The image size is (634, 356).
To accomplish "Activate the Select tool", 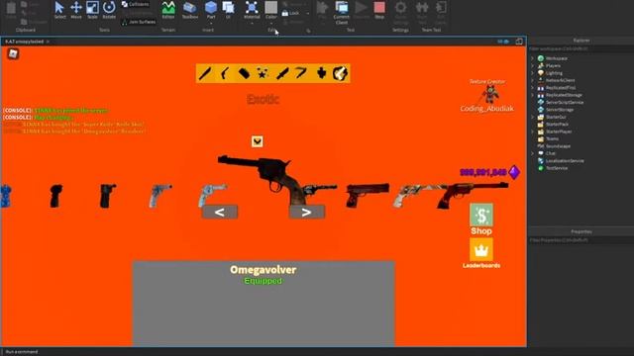I will (x=59, y=10).
